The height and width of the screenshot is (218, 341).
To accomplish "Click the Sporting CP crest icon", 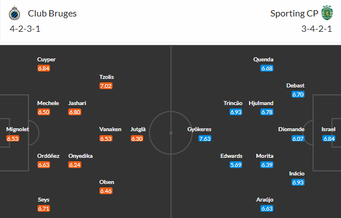I will click(x=327, y=13).
